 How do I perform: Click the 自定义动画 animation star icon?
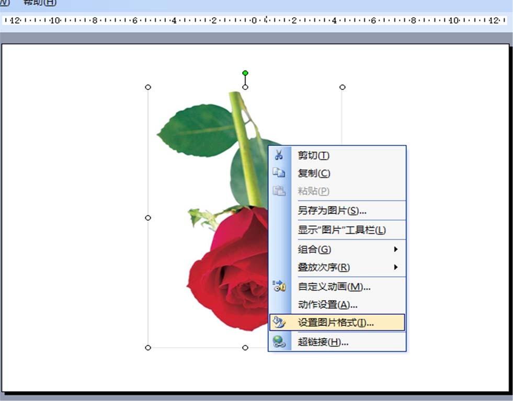point(279,286)
